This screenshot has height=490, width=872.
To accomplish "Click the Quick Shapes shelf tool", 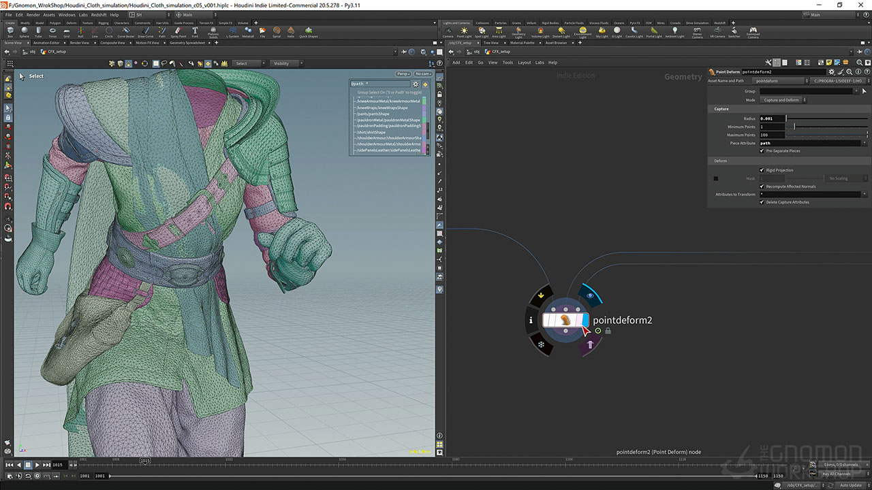I will (x=308, y=31).
